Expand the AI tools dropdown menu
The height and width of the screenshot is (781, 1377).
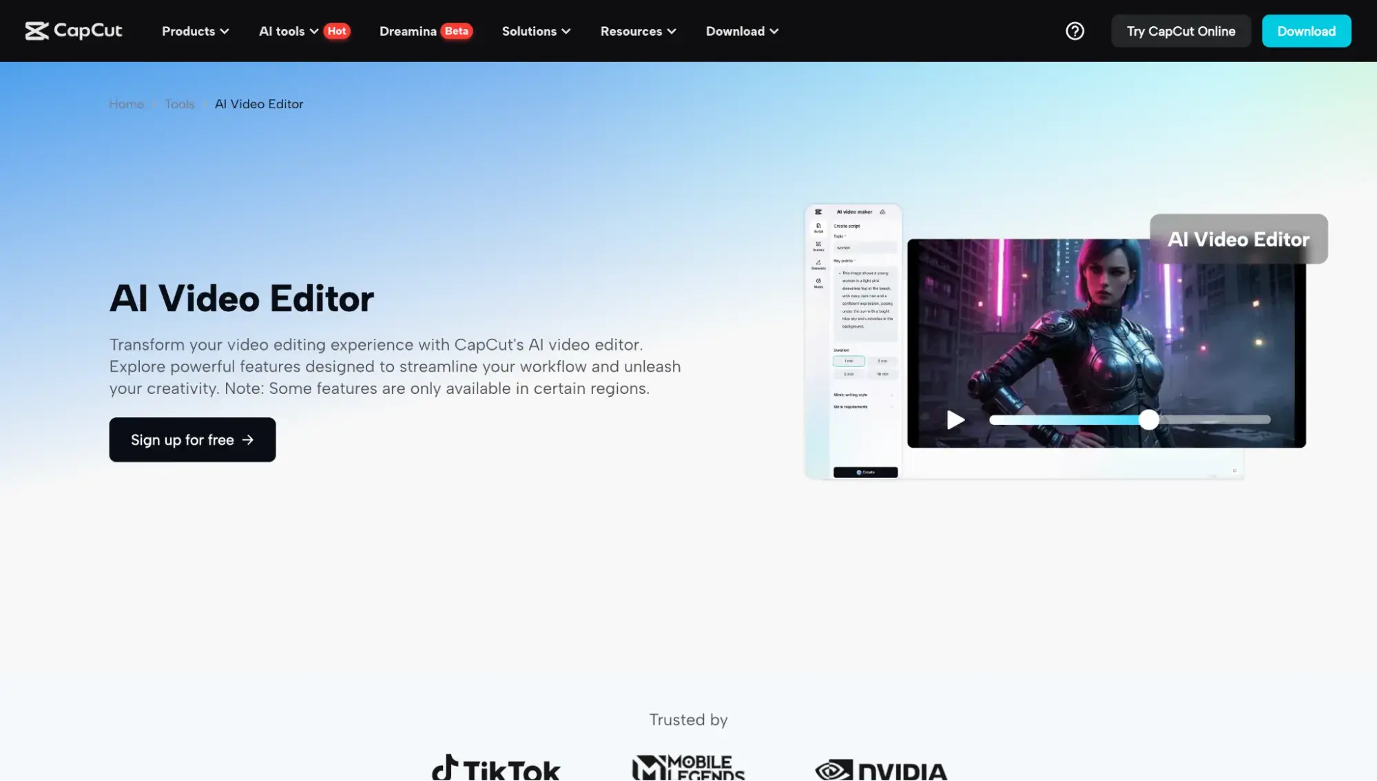[x=288, y=31]
